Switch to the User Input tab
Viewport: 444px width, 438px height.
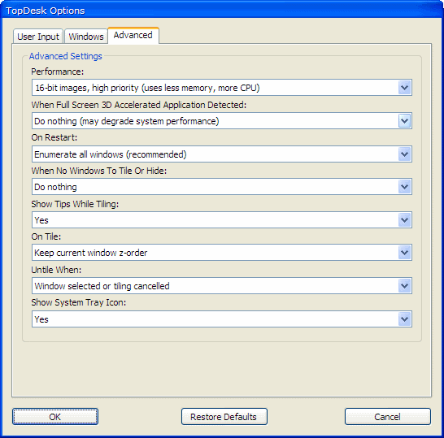point(38,37)
